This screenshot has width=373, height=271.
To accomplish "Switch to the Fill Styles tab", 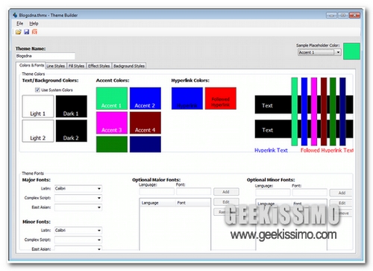I will coord(76,66).
